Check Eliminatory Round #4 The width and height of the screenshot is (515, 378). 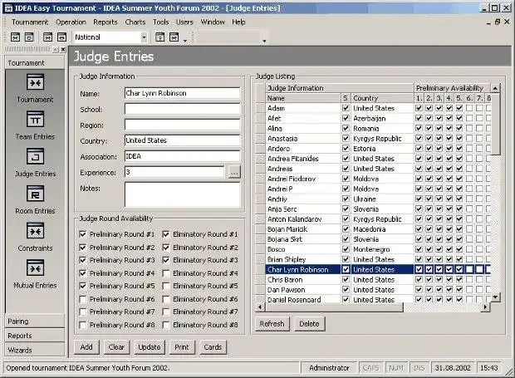[x=166, y=273]
